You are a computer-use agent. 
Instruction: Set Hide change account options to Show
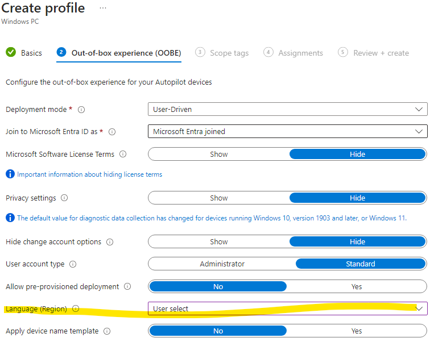click(219, 242)
